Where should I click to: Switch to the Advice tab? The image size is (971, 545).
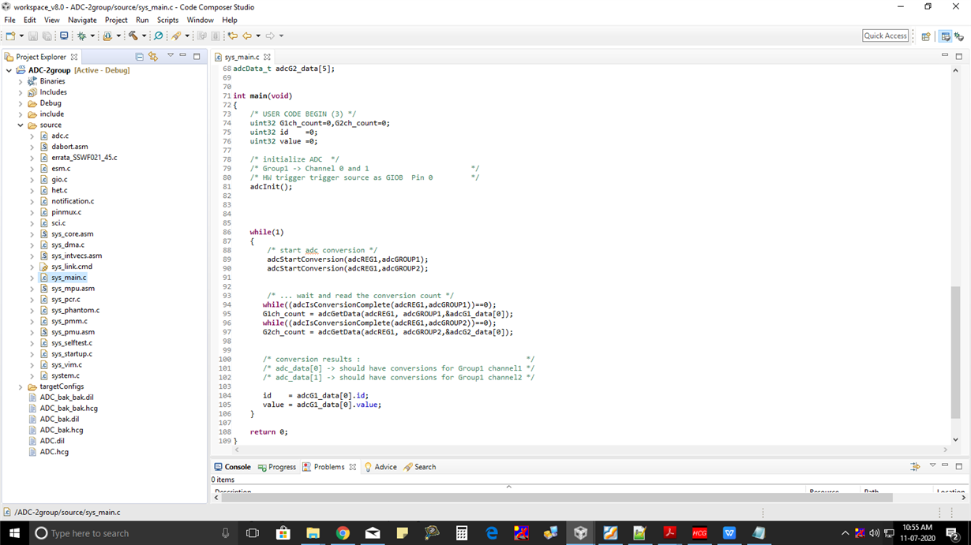click(381, 467)
